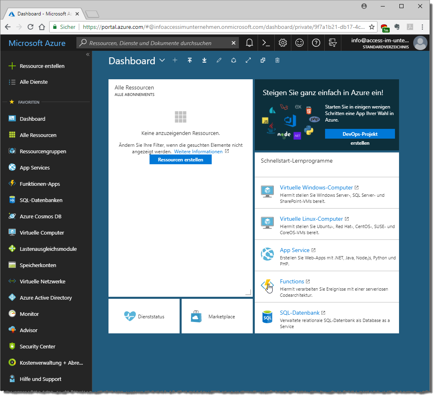Expand the Dashboard title dropdown chevron

[x=162, y=61]
